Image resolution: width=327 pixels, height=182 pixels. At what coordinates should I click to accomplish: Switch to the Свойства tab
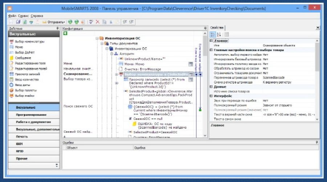coord(217,28)
